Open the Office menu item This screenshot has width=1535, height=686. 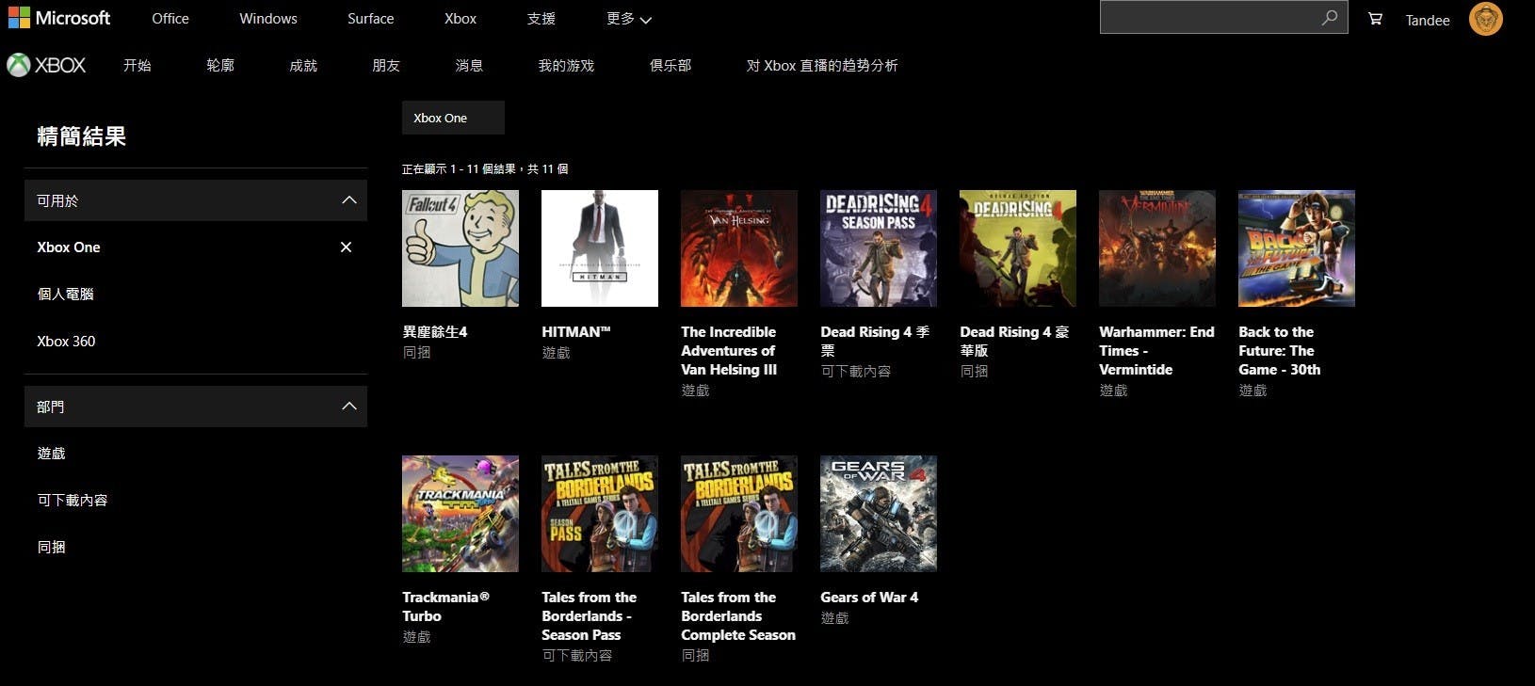(170, 19)
